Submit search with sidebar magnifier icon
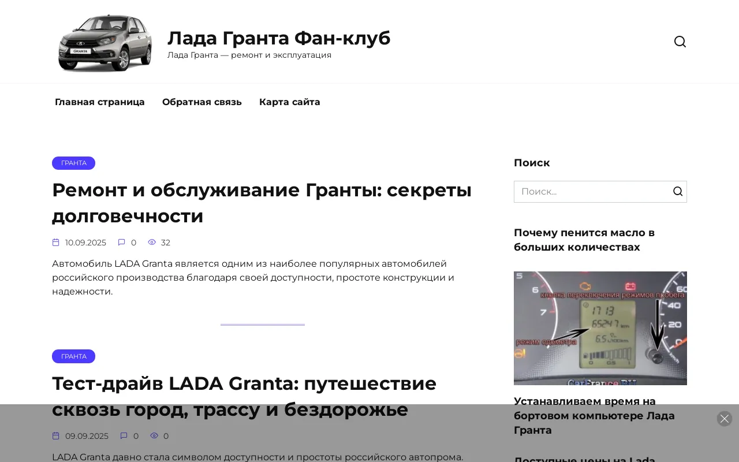Screen dimensions: 739x462 click(678, 192)
